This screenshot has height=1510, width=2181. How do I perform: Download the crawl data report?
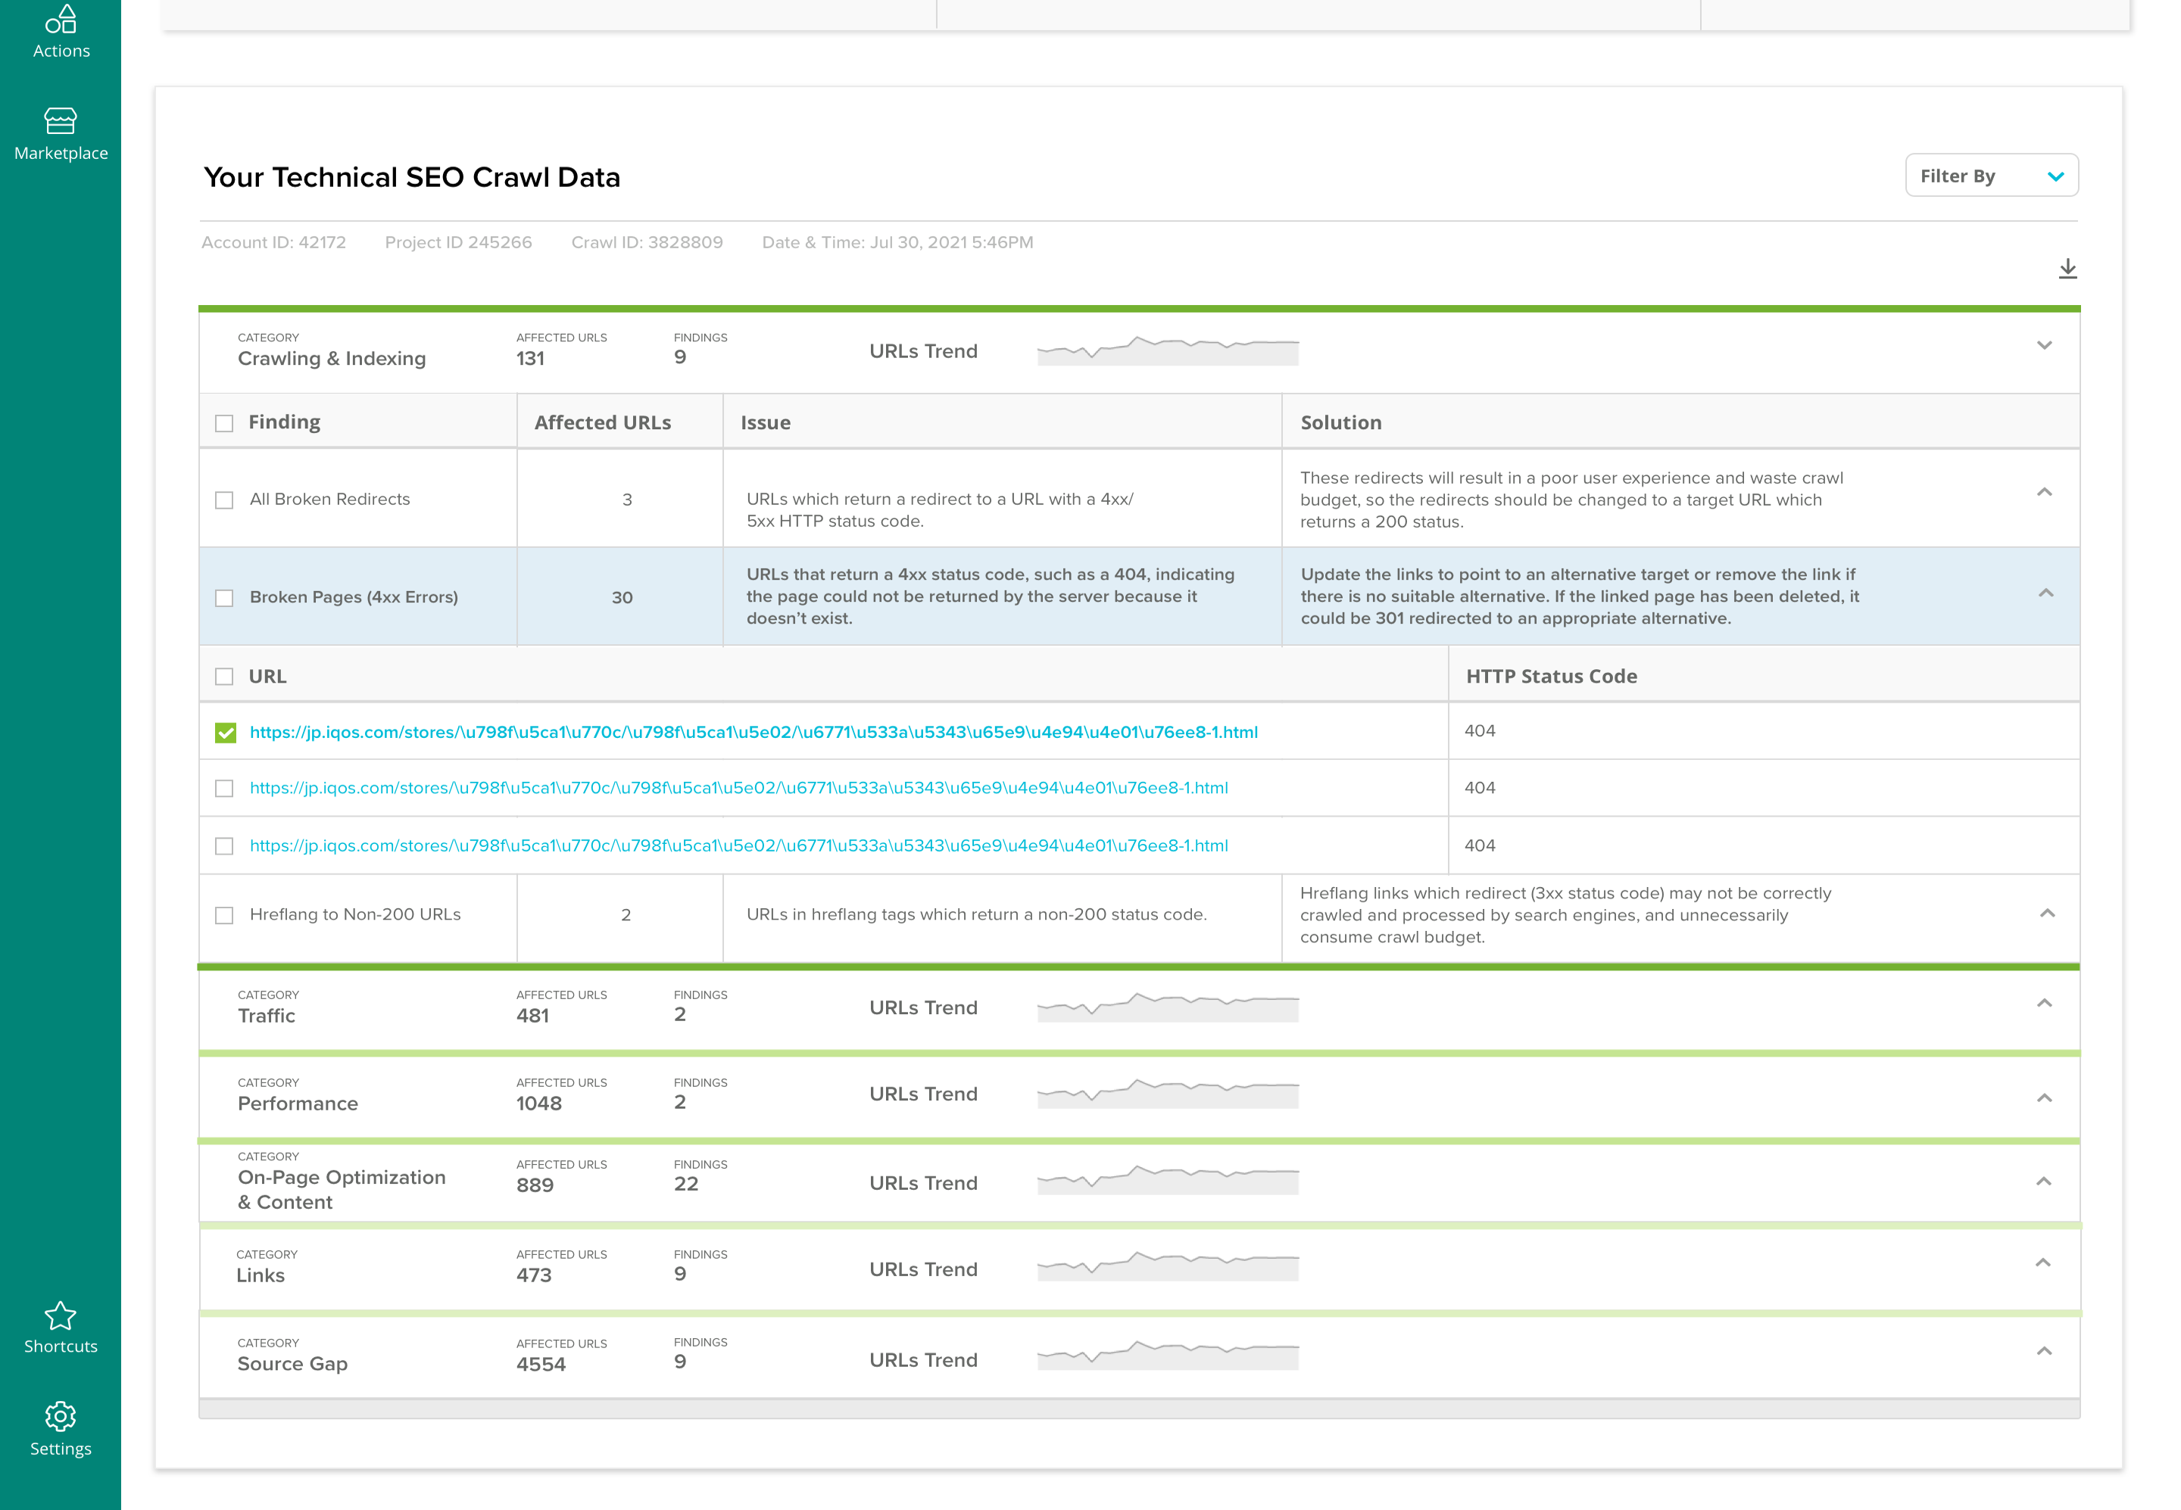click(2068, 269)
